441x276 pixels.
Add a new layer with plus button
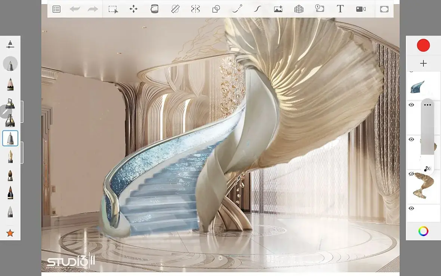tap(423, 63)
